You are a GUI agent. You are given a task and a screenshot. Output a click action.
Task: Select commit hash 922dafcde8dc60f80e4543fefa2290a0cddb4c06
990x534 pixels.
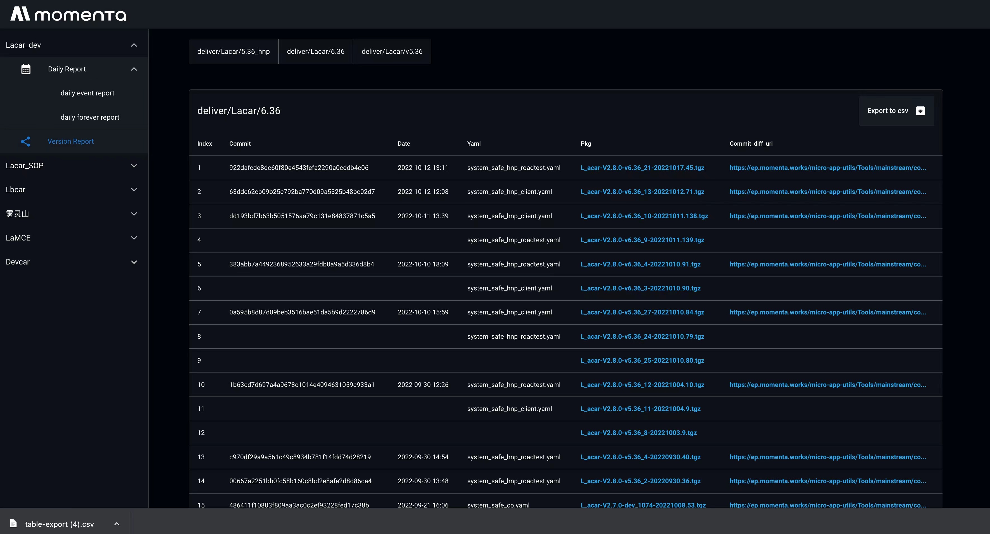[x=299, y=168]
